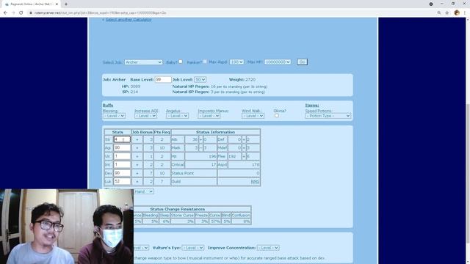The image size is (470, 264).
Task: Edit the Base Level field
Action: [x=163, y=80]
